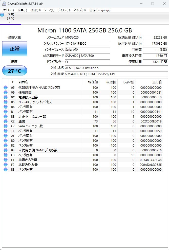Click the 生の値 column header
This screenshot has width=169, height=250.
pyautogui.click(x=149, y=82)
